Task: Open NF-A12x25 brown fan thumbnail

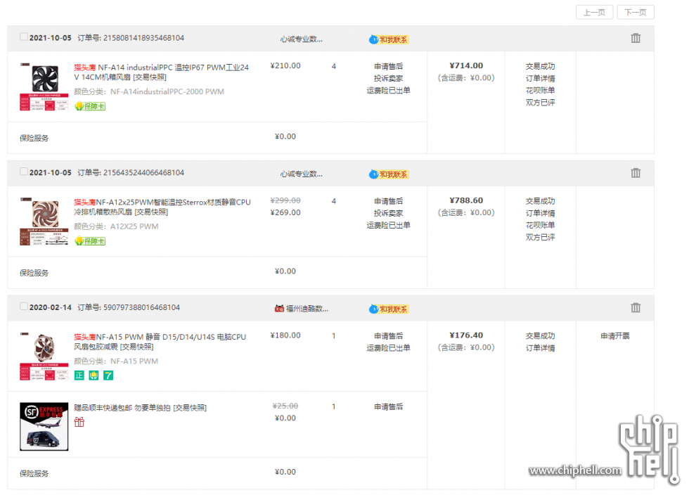Action: point(44,221)
